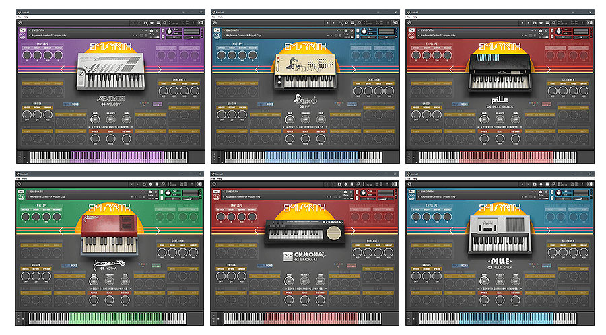This screenshot has height=335, width=606.
Task: Toggle mute M button in Simona-M instrument header
Action: [357, 198]
